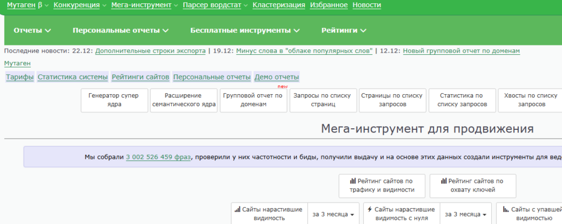Open Генератор супер ядра tool
Screen dimensions: 562x224
click(x=114, y=100)
